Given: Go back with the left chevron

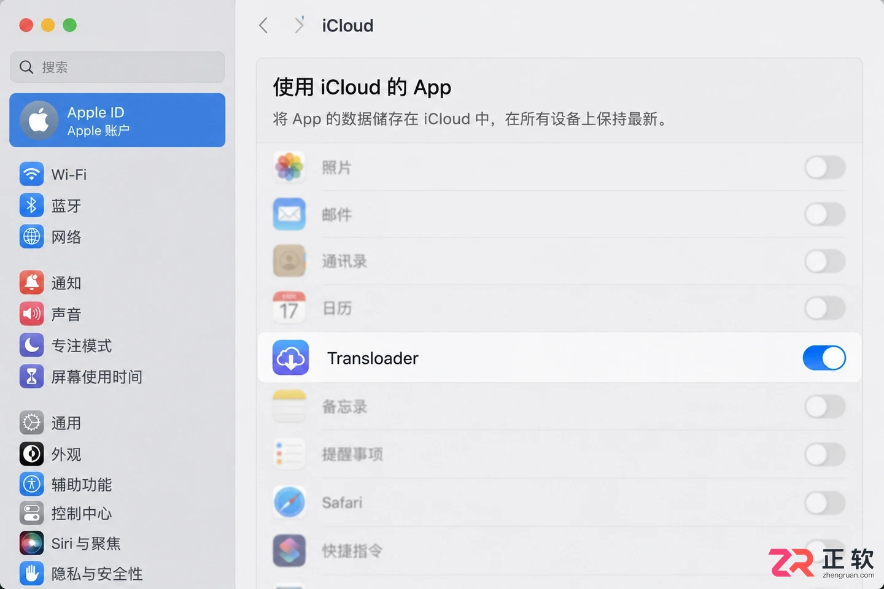Looking at the screenshot, I should tap(263, 25).
